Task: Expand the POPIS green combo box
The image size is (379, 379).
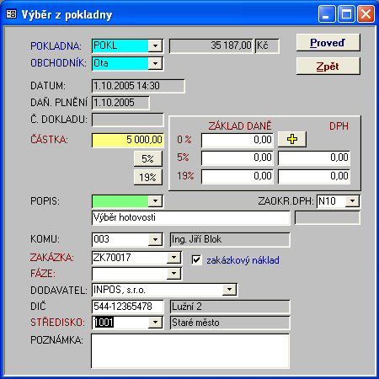Action: coord(155,201)
